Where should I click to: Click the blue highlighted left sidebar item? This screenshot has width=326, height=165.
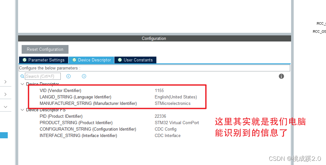(x=4, y=135)
